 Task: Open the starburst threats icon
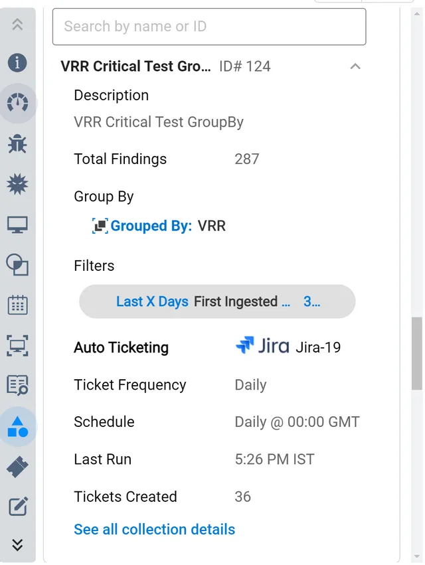17,184
